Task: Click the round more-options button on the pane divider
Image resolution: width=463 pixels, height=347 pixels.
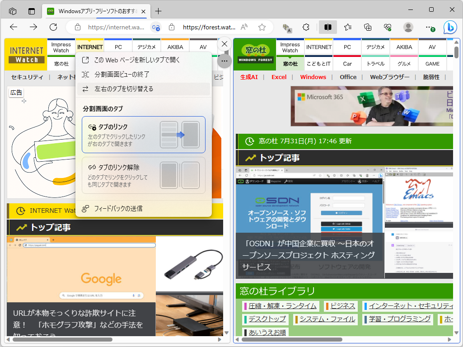Action: [x=224, y=61]
